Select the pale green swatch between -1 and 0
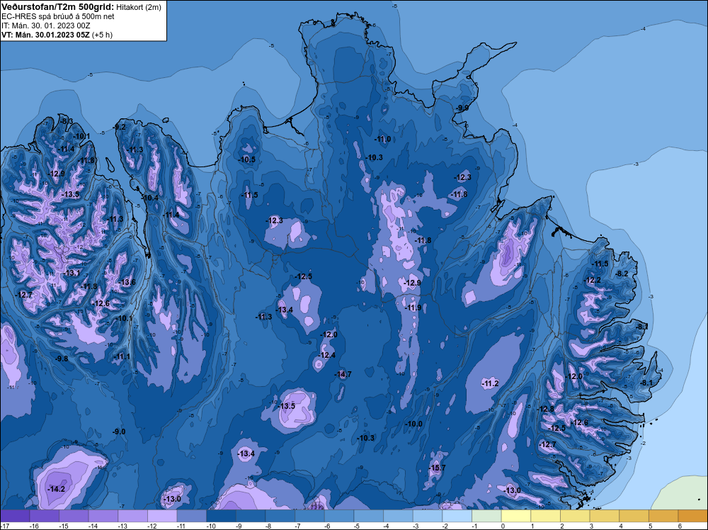The height and width of the screenshot is (530, 708). click(x=487, y=516)
